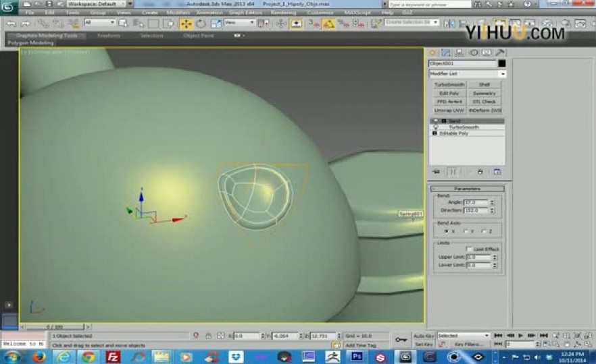This screenshot has height=364, width=596.
Task: Activate the Select and Link tool
Action: (x=44, y=24)
